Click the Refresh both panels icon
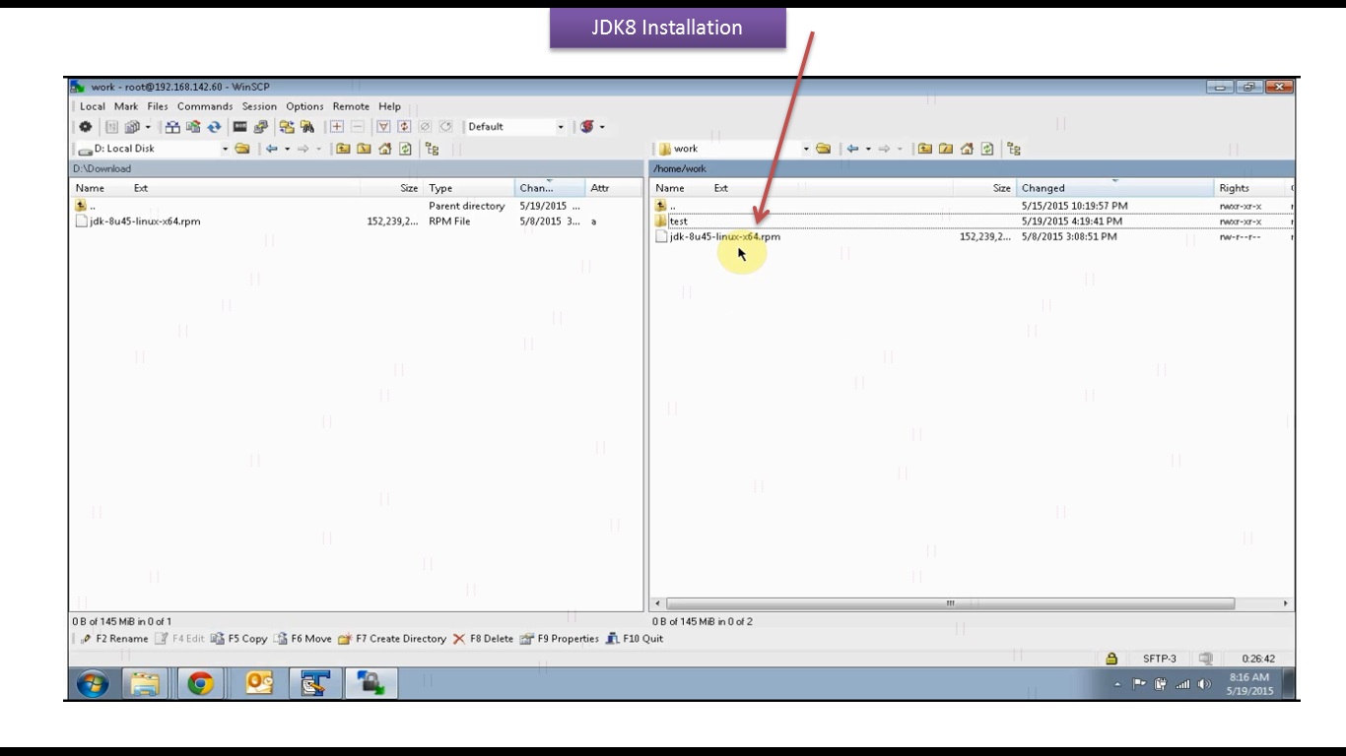 (x=214, y=127)
